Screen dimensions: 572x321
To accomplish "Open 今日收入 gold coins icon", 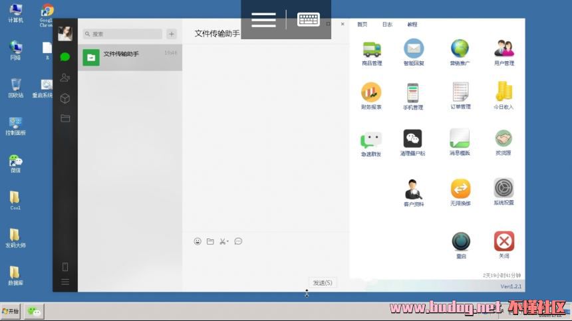I will point(503,92).
